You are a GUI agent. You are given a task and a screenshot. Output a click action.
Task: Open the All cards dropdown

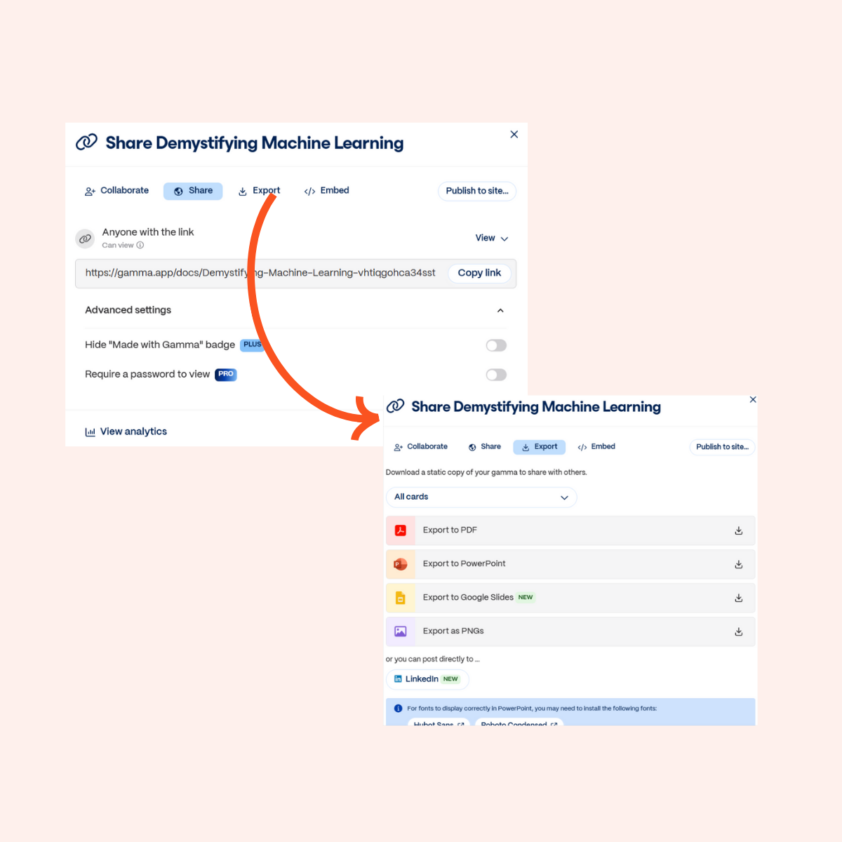pyautogui.click(x=481, y=497)
